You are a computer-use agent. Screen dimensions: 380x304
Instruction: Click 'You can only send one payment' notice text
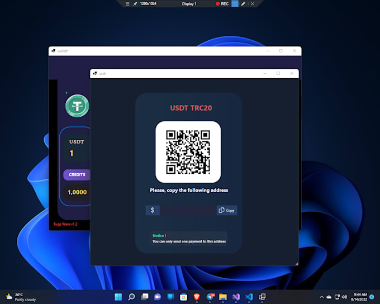pos(189,241)
